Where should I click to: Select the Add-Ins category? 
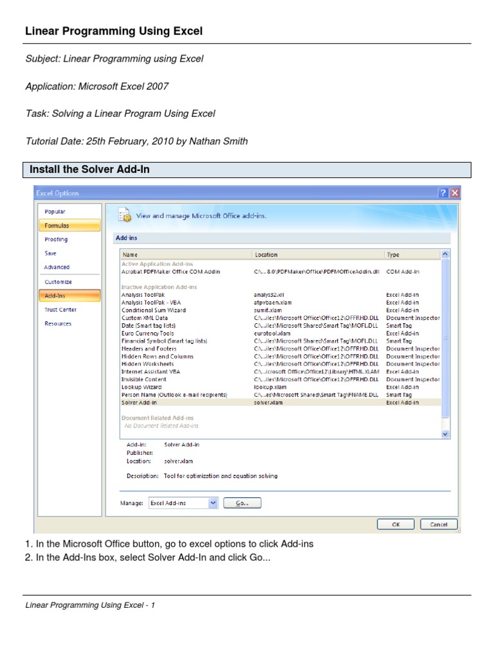point(69,296)
